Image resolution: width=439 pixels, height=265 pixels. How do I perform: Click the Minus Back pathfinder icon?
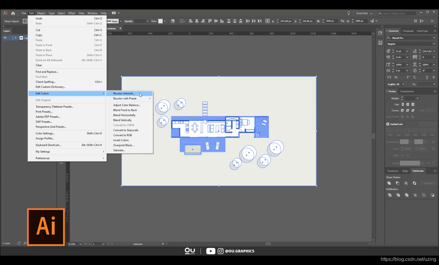coord(432,195)
